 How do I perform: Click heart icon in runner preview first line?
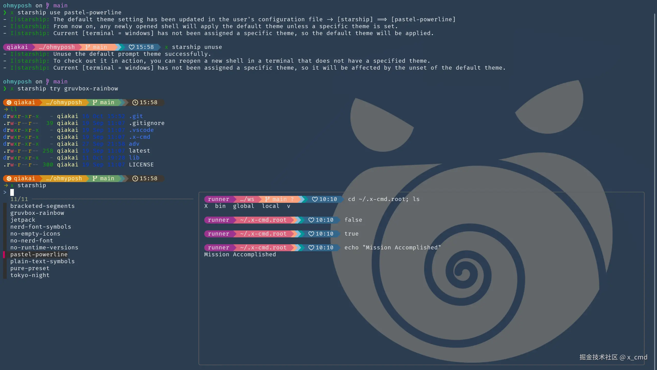315,199
